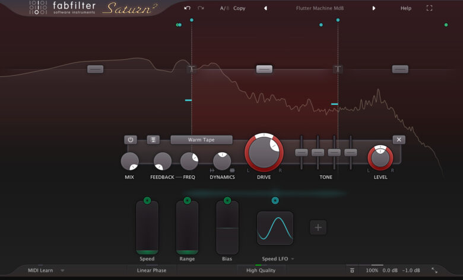Image resolution: width=463 pixels, height=280 pixels.
Task: Select the low band handle
Action: pos(95,69)
